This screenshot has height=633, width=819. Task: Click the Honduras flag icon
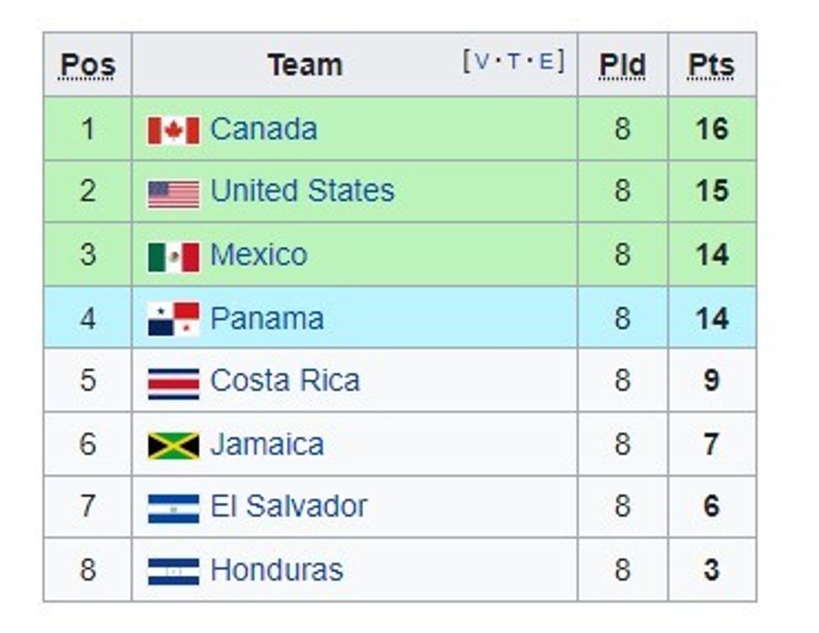(x=173, y=571)
